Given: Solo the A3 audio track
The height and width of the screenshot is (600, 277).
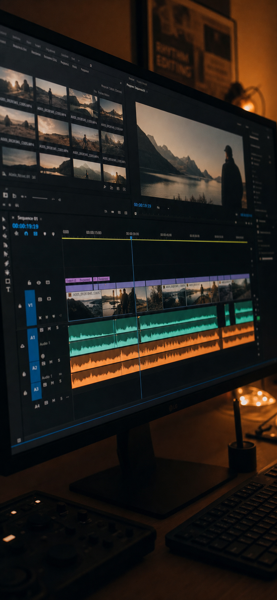Looking at the screenshot, I should click(x=60, y=381).
